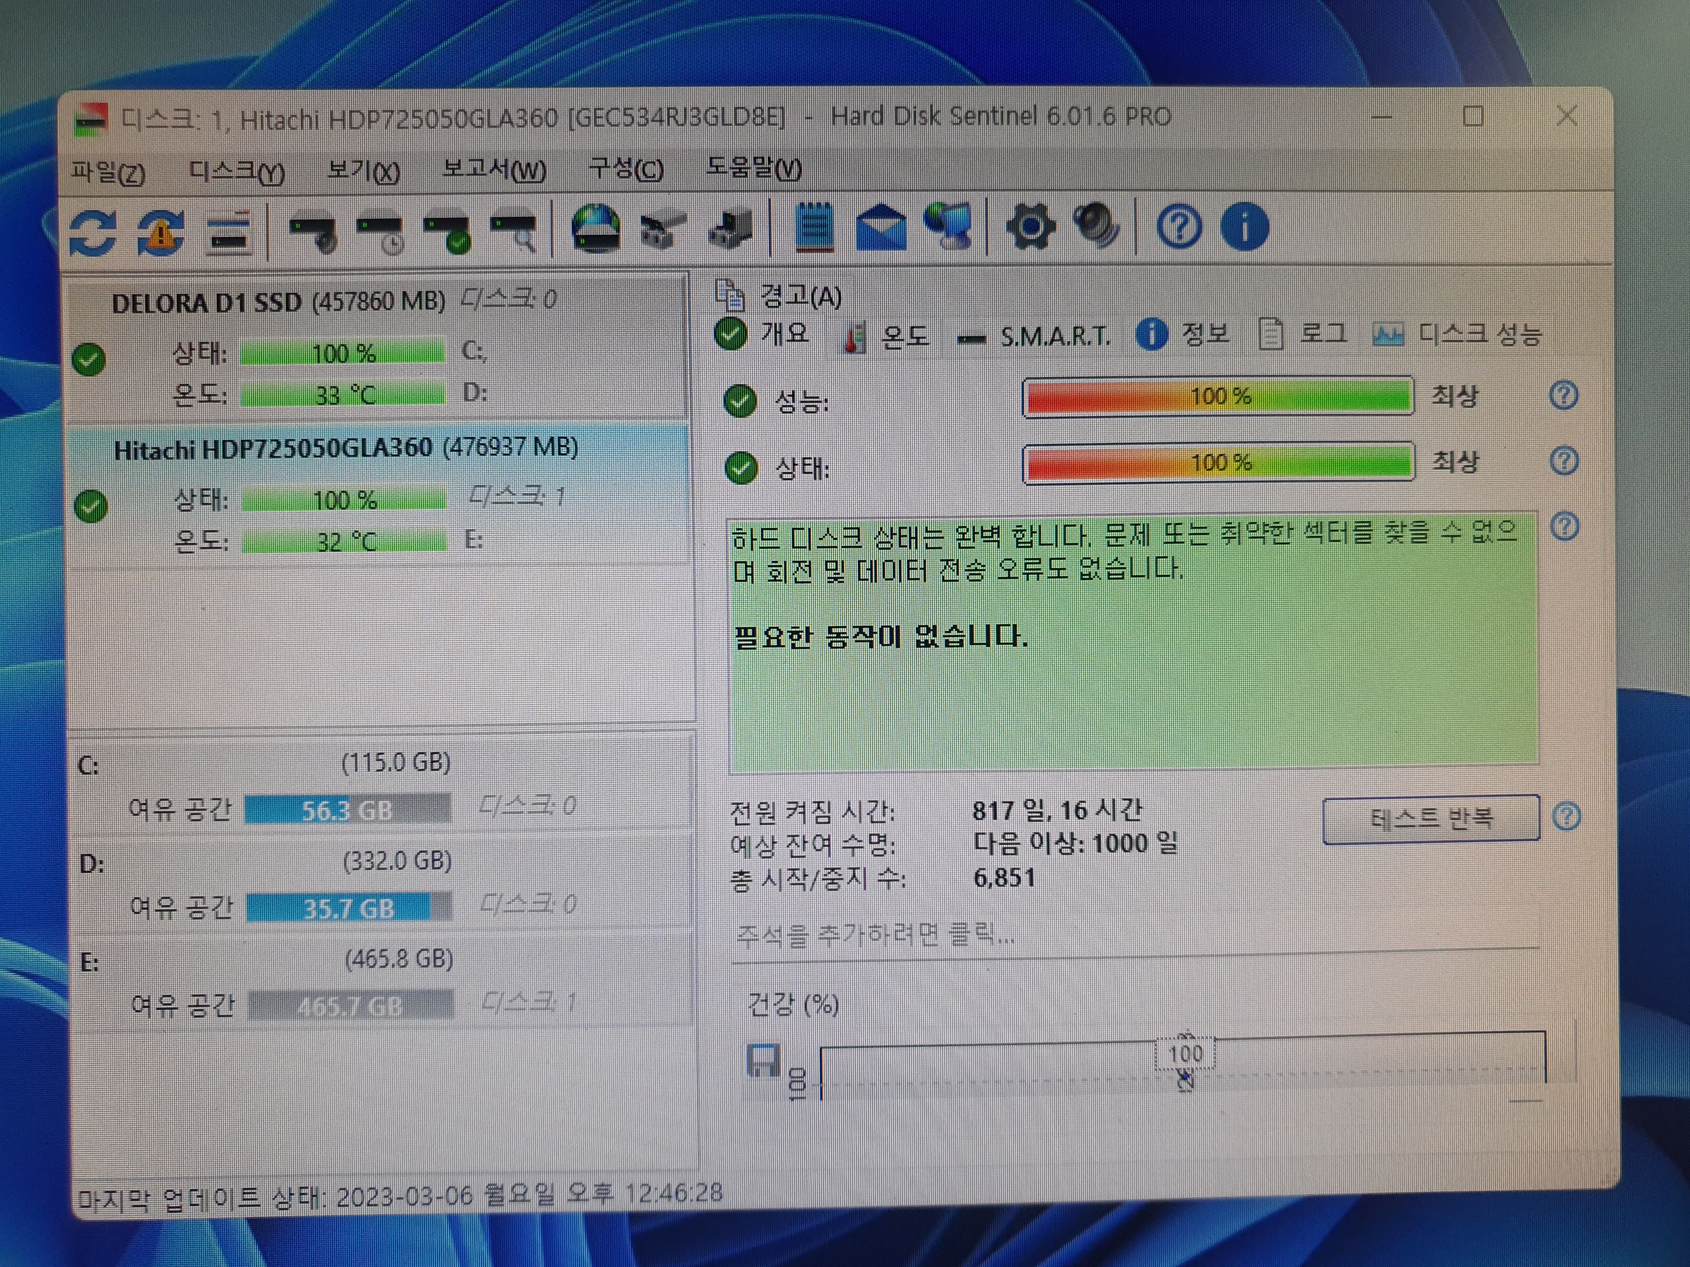This screenshot has height=1267, width=1690.
Task: Click the 6,851 start/stop count value
Action: tap(1005, 877)
